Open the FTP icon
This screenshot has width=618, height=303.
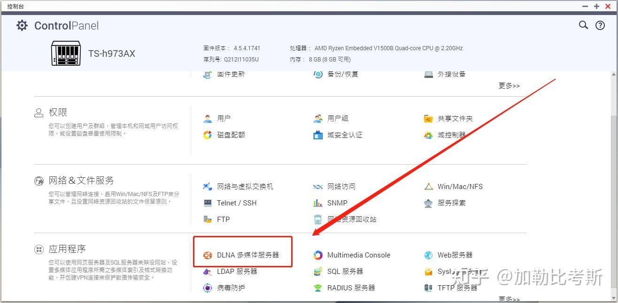208,220
